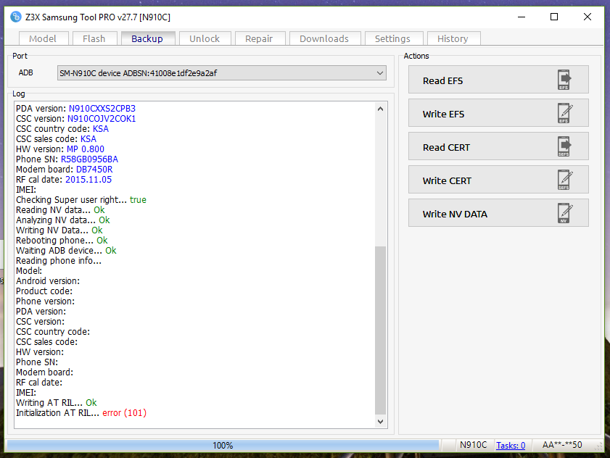The height and width of the screenshot is (458, 610).
Task: Open the ADB port dropdown
Action: 222,73
